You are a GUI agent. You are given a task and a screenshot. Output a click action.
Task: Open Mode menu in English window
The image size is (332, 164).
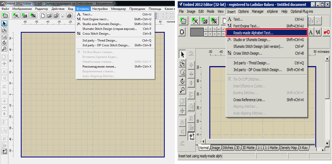click(x=210, y=11)
